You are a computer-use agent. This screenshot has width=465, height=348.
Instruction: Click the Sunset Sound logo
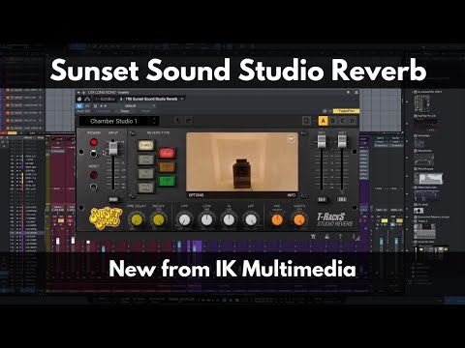click(106, 218)
